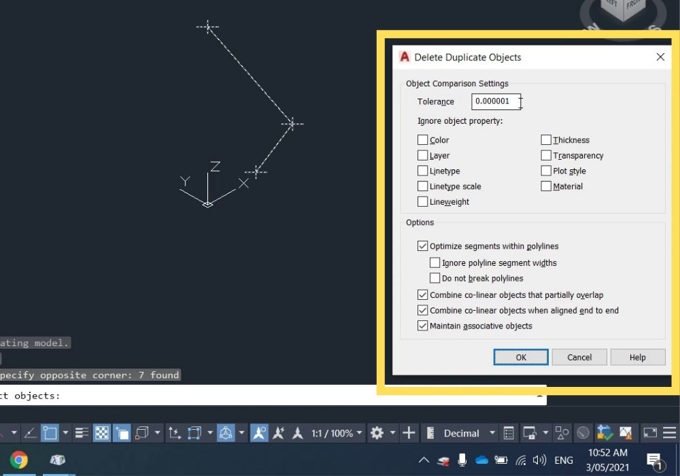The height and width of the screenshot is (476, 680).
Task: Enable the Do not break polylines option
Action: 435,278
